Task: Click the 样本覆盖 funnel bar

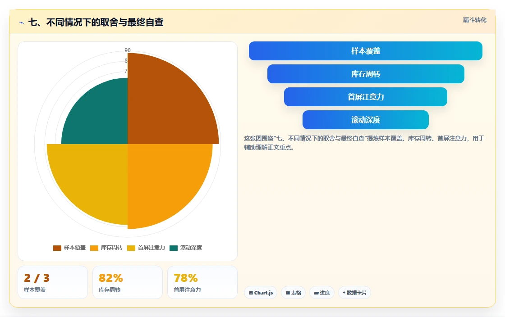Action: [x=366, y=51]
